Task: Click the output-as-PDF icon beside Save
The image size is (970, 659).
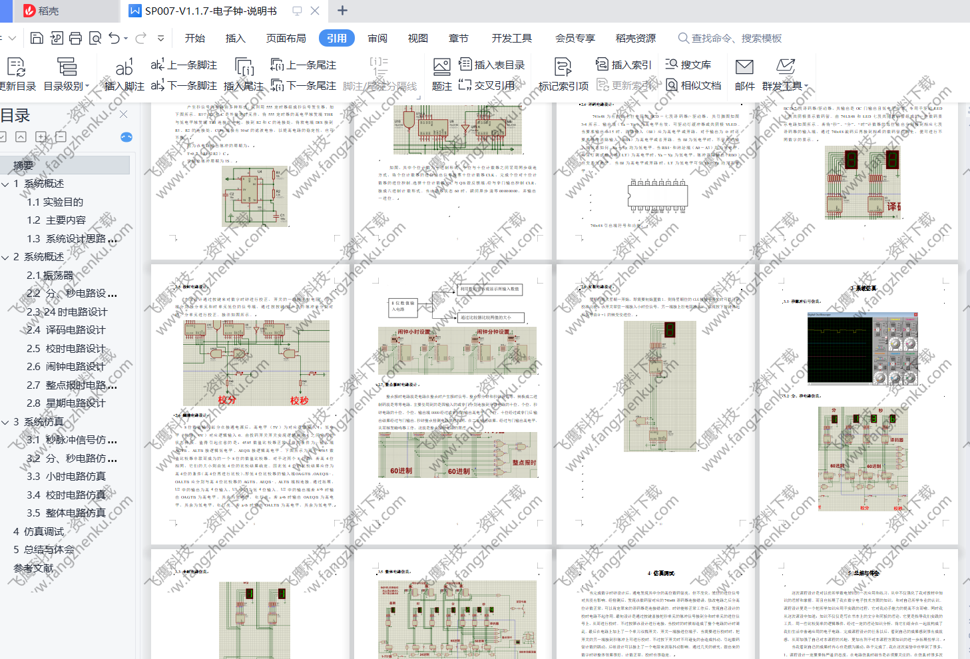Action: (57, 38)
